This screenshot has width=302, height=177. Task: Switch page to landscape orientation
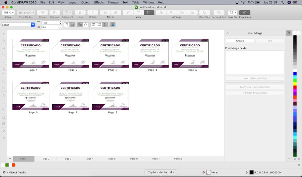(x=72, y=25)
